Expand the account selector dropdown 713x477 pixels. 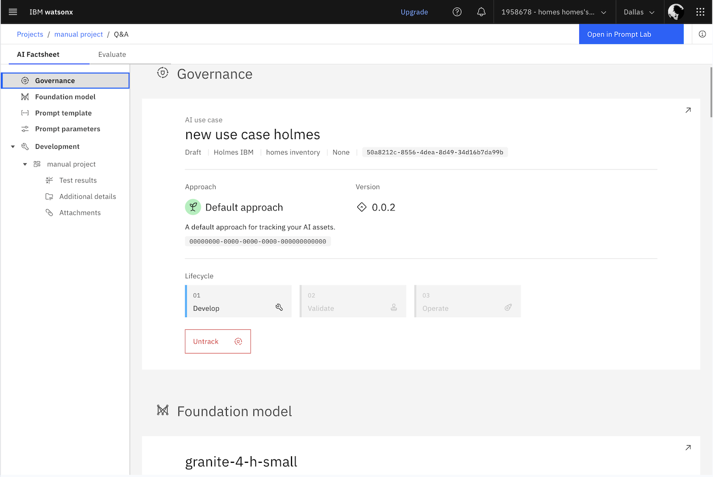[554, 12]
